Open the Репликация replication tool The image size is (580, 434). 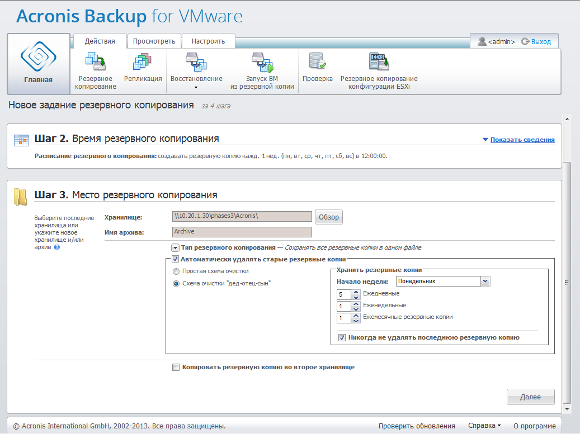pos(143,68)
